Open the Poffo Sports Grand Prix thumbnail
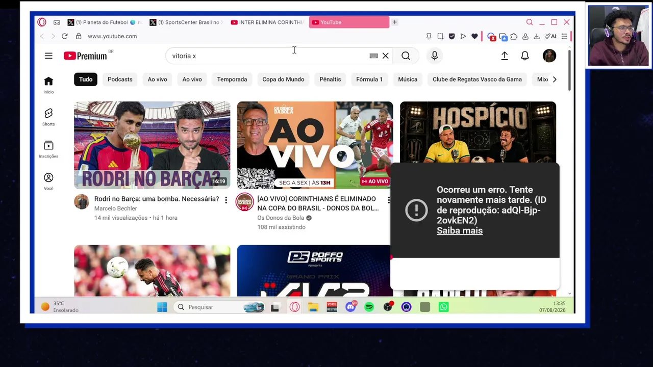 [314, 271]
